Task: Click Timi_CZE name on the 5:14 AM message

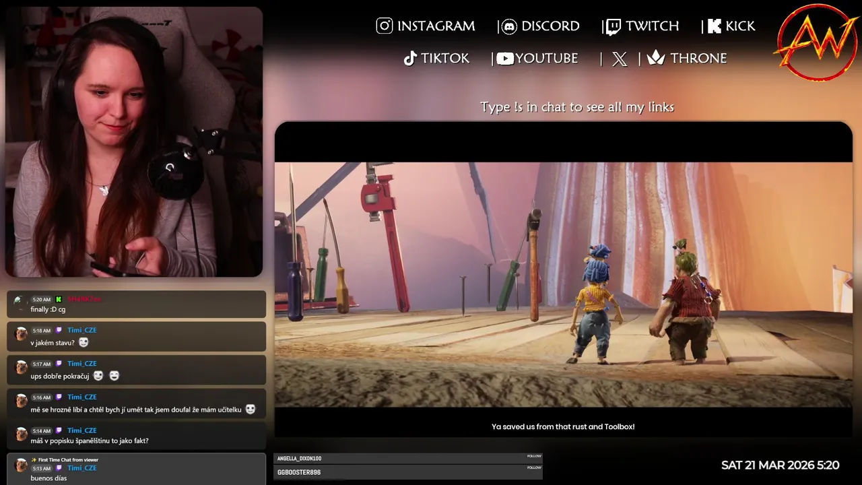Action: (82, 430)
